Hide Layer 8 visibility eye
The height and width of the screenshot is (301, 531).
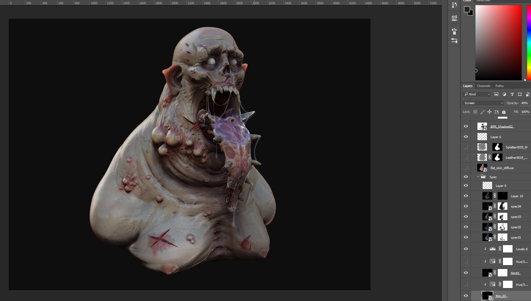click(x=466, y=186)
